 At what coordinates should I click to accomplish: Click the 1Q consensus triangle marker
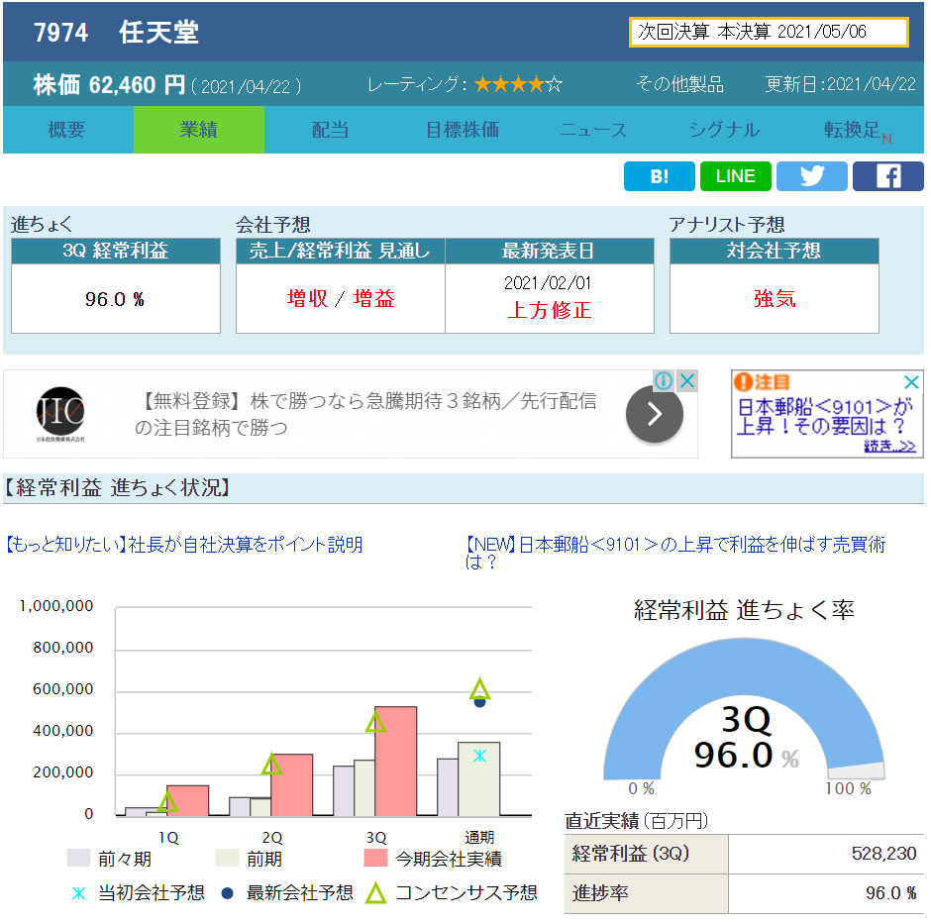click(x=167, y=801)
